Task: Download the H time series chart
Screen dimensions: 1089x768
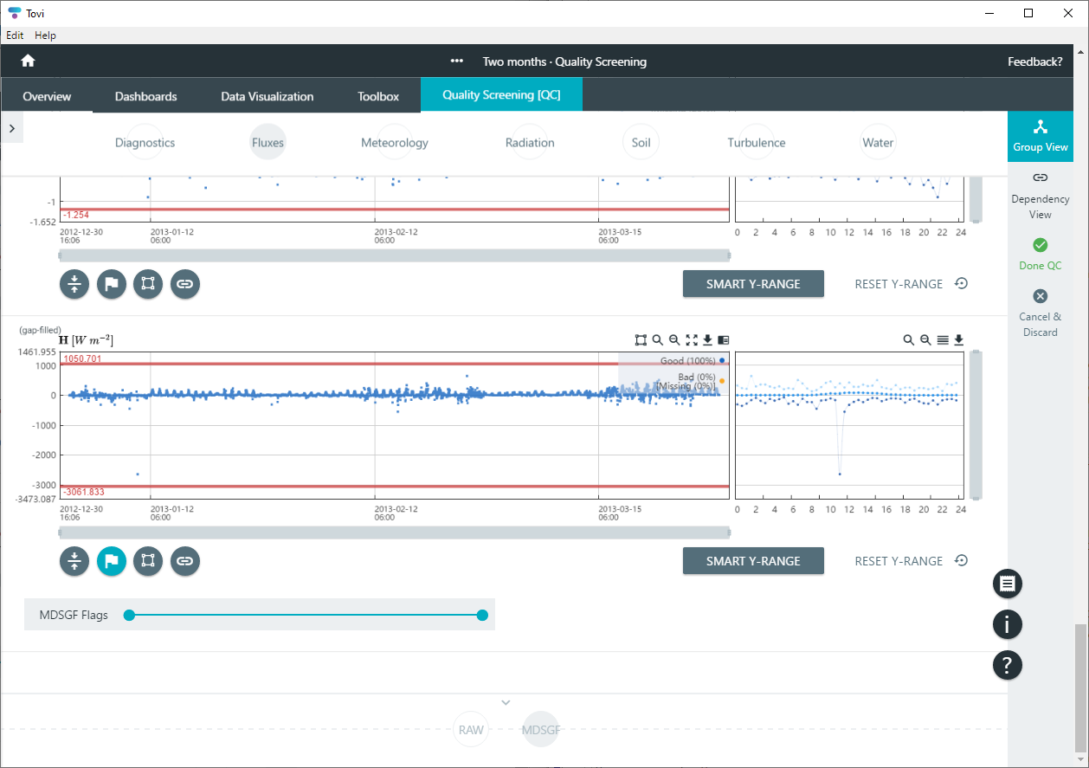Action: 707,340
